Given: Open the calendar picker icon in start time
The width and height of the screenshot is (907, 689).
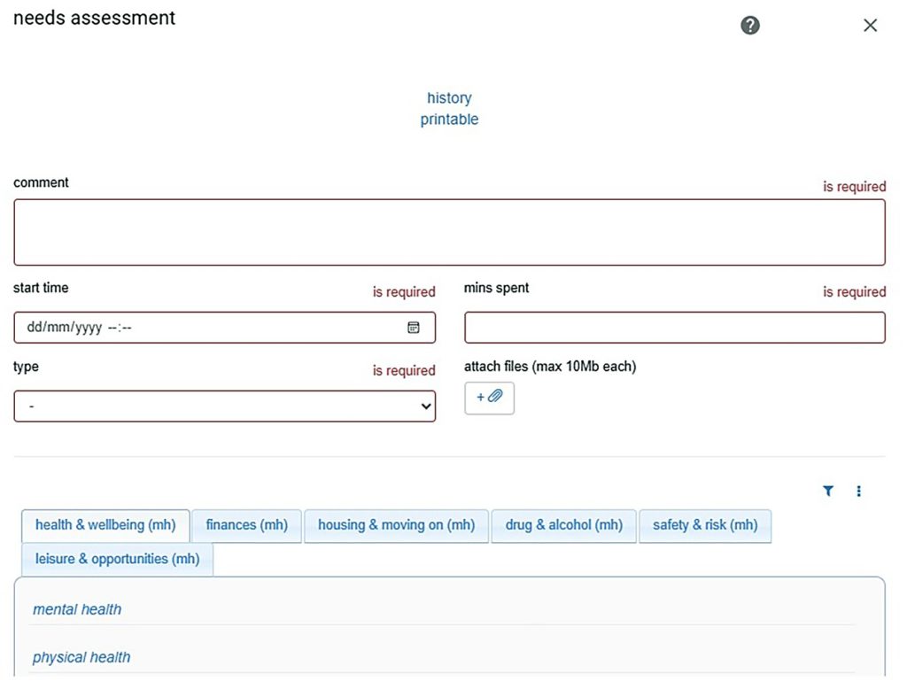Looking at the screenshot, I should point(414,328).
